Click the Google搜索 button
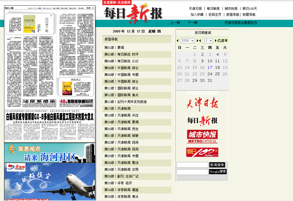This screenshot has height=201, width=293. pyautogui.click(x=218, y=172)
